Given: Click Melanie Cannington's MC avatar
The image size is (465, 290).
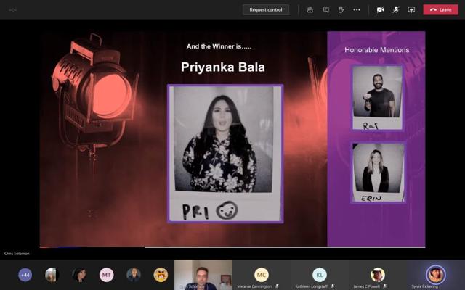Looking at the screenshot, I should [x=262, y=274].
